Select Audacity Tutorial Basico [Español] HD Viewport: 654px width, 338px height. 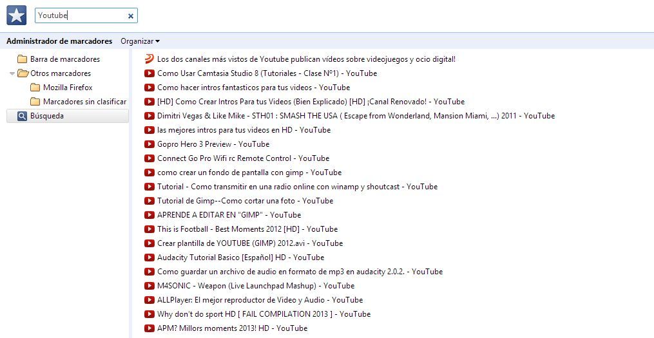tap(241, 258)
